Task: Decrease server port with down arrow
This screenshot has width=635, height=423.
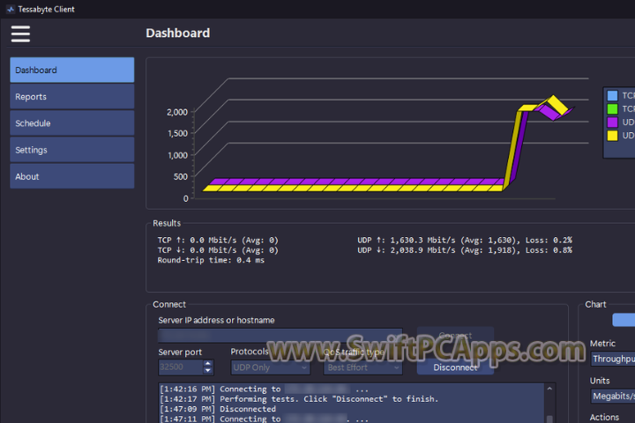Action: click(x=208, y=370)
